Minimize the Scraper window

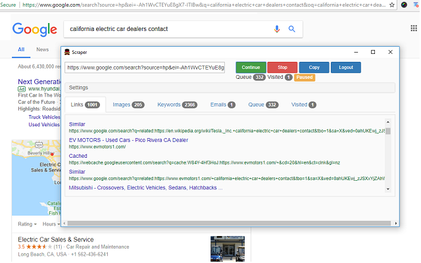tap(356, 52)
